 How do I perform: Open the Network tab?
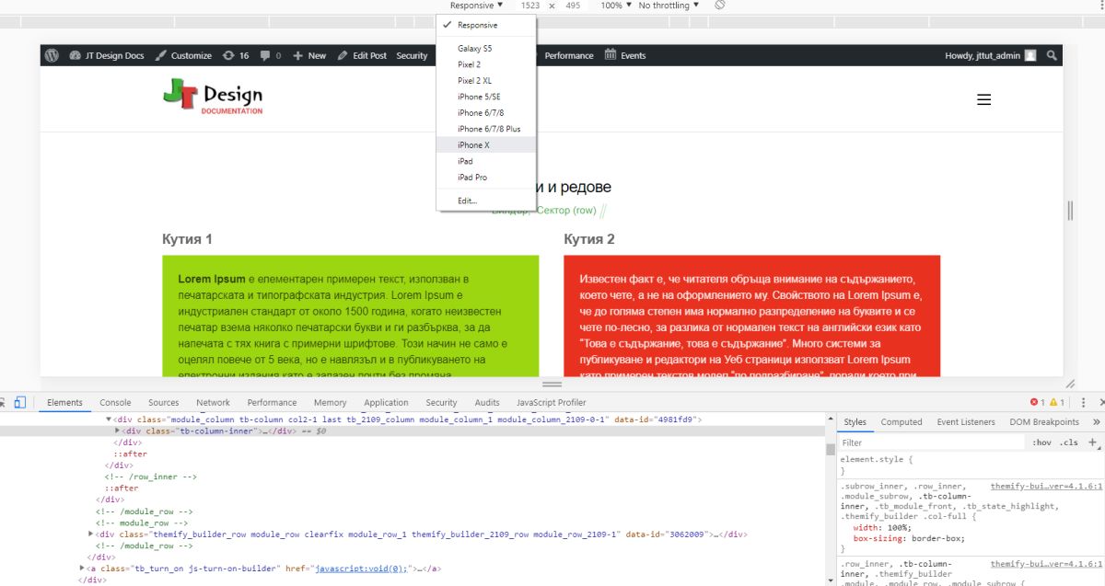coord(213,402)
